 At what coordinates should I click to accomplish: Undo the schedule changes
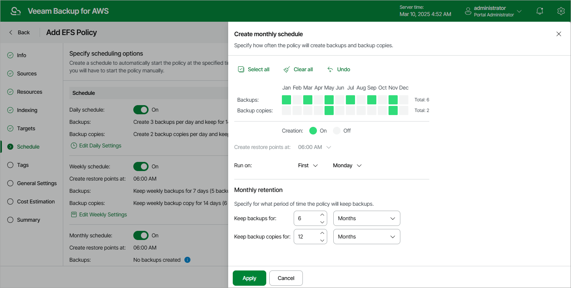coord(338,69)
